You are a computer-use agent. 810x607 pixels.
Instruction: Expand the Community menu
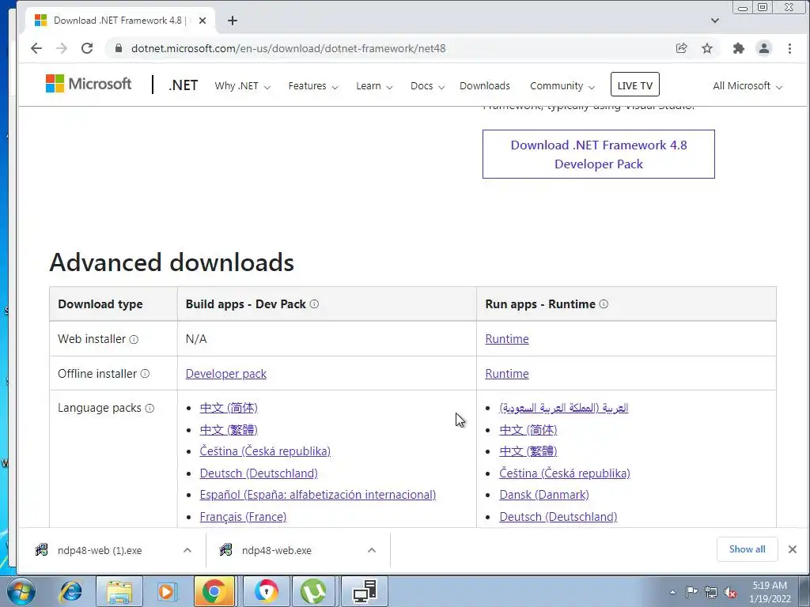[562, 86]
